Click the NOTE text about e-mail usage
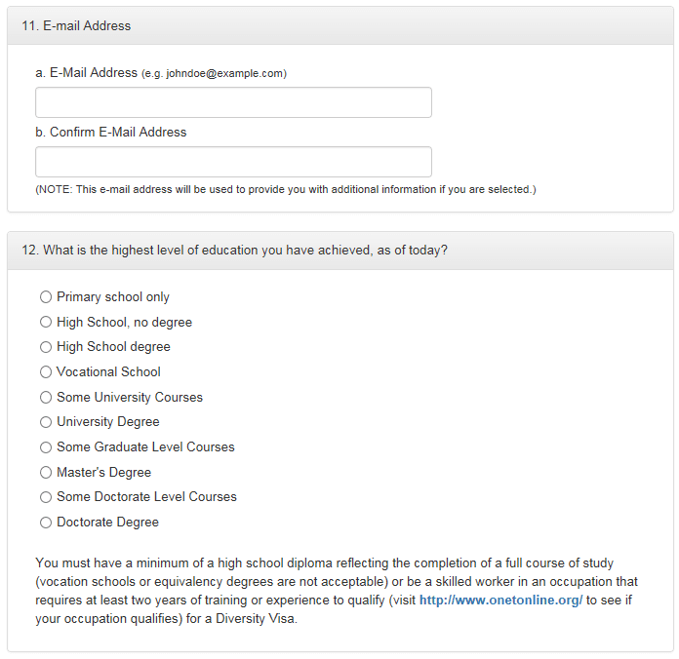This screenshot has height=659, width=679. 285,189
